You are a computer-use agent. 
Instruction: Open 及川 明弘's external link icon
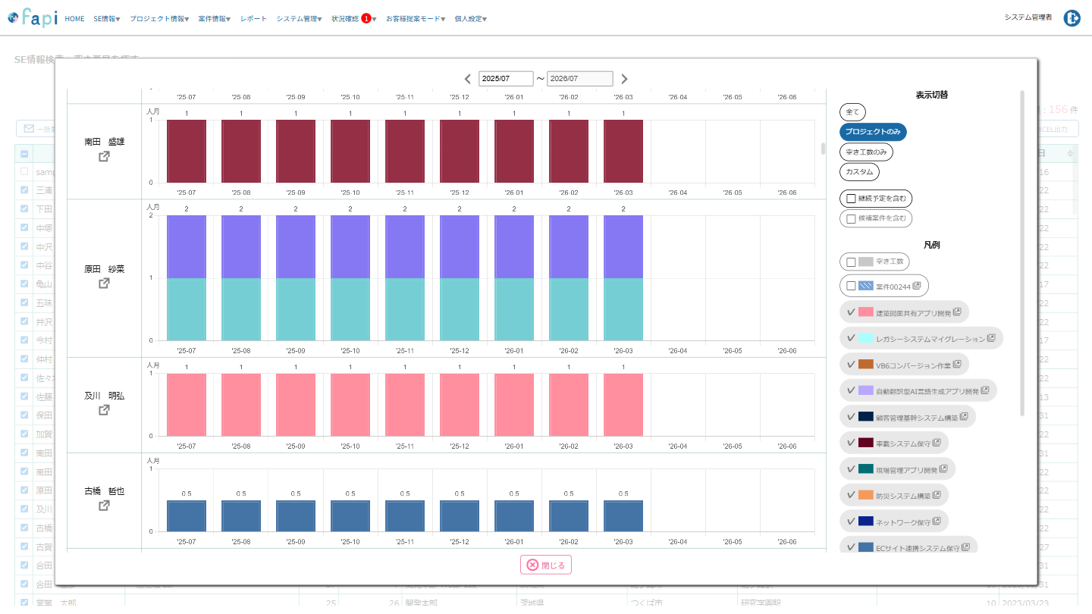104,410
